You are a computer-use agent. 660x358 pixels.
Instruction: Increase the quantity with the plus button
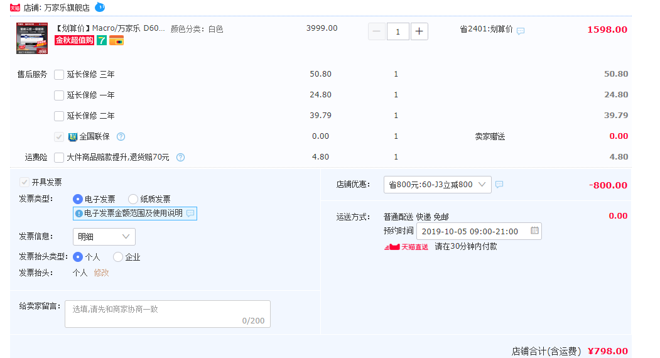pyautogui.click(x=419, y=31)
